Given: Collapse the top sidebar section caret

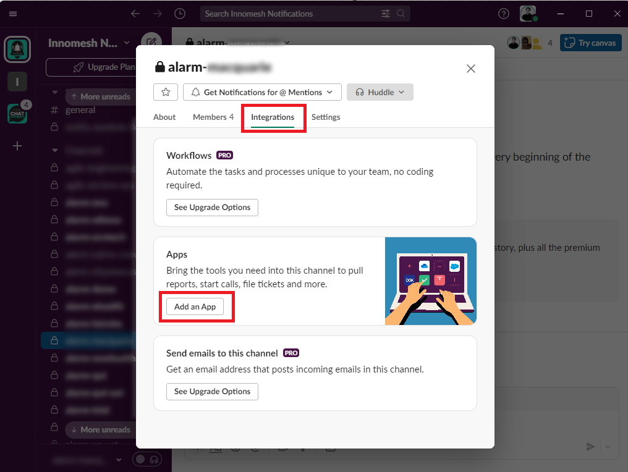Looking at the screenshot, I should pos(55,92).
